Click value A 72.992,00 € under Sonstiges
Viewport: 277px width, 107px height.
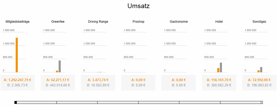[x=259, y=80]
